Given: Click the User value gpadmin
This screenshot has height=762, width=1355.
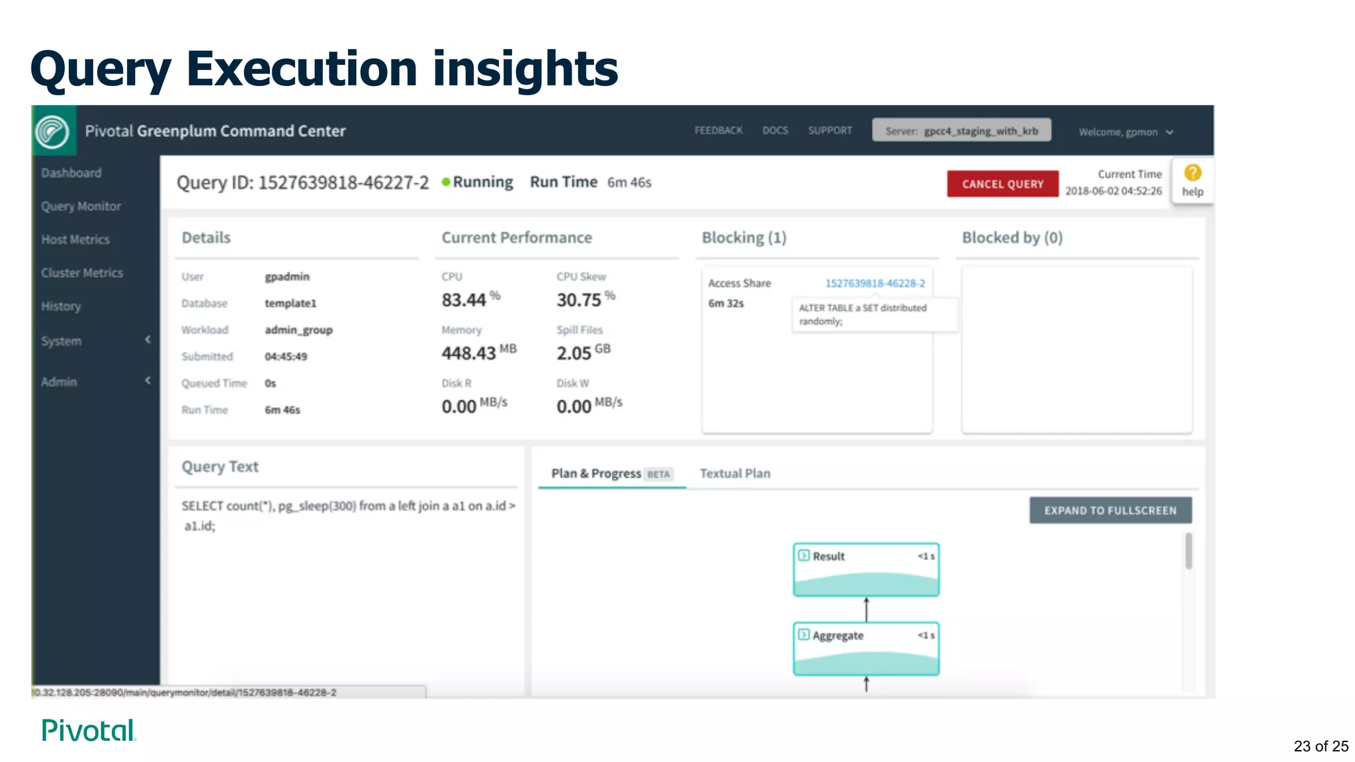Looking at the screenshot, I should (287, 276).
